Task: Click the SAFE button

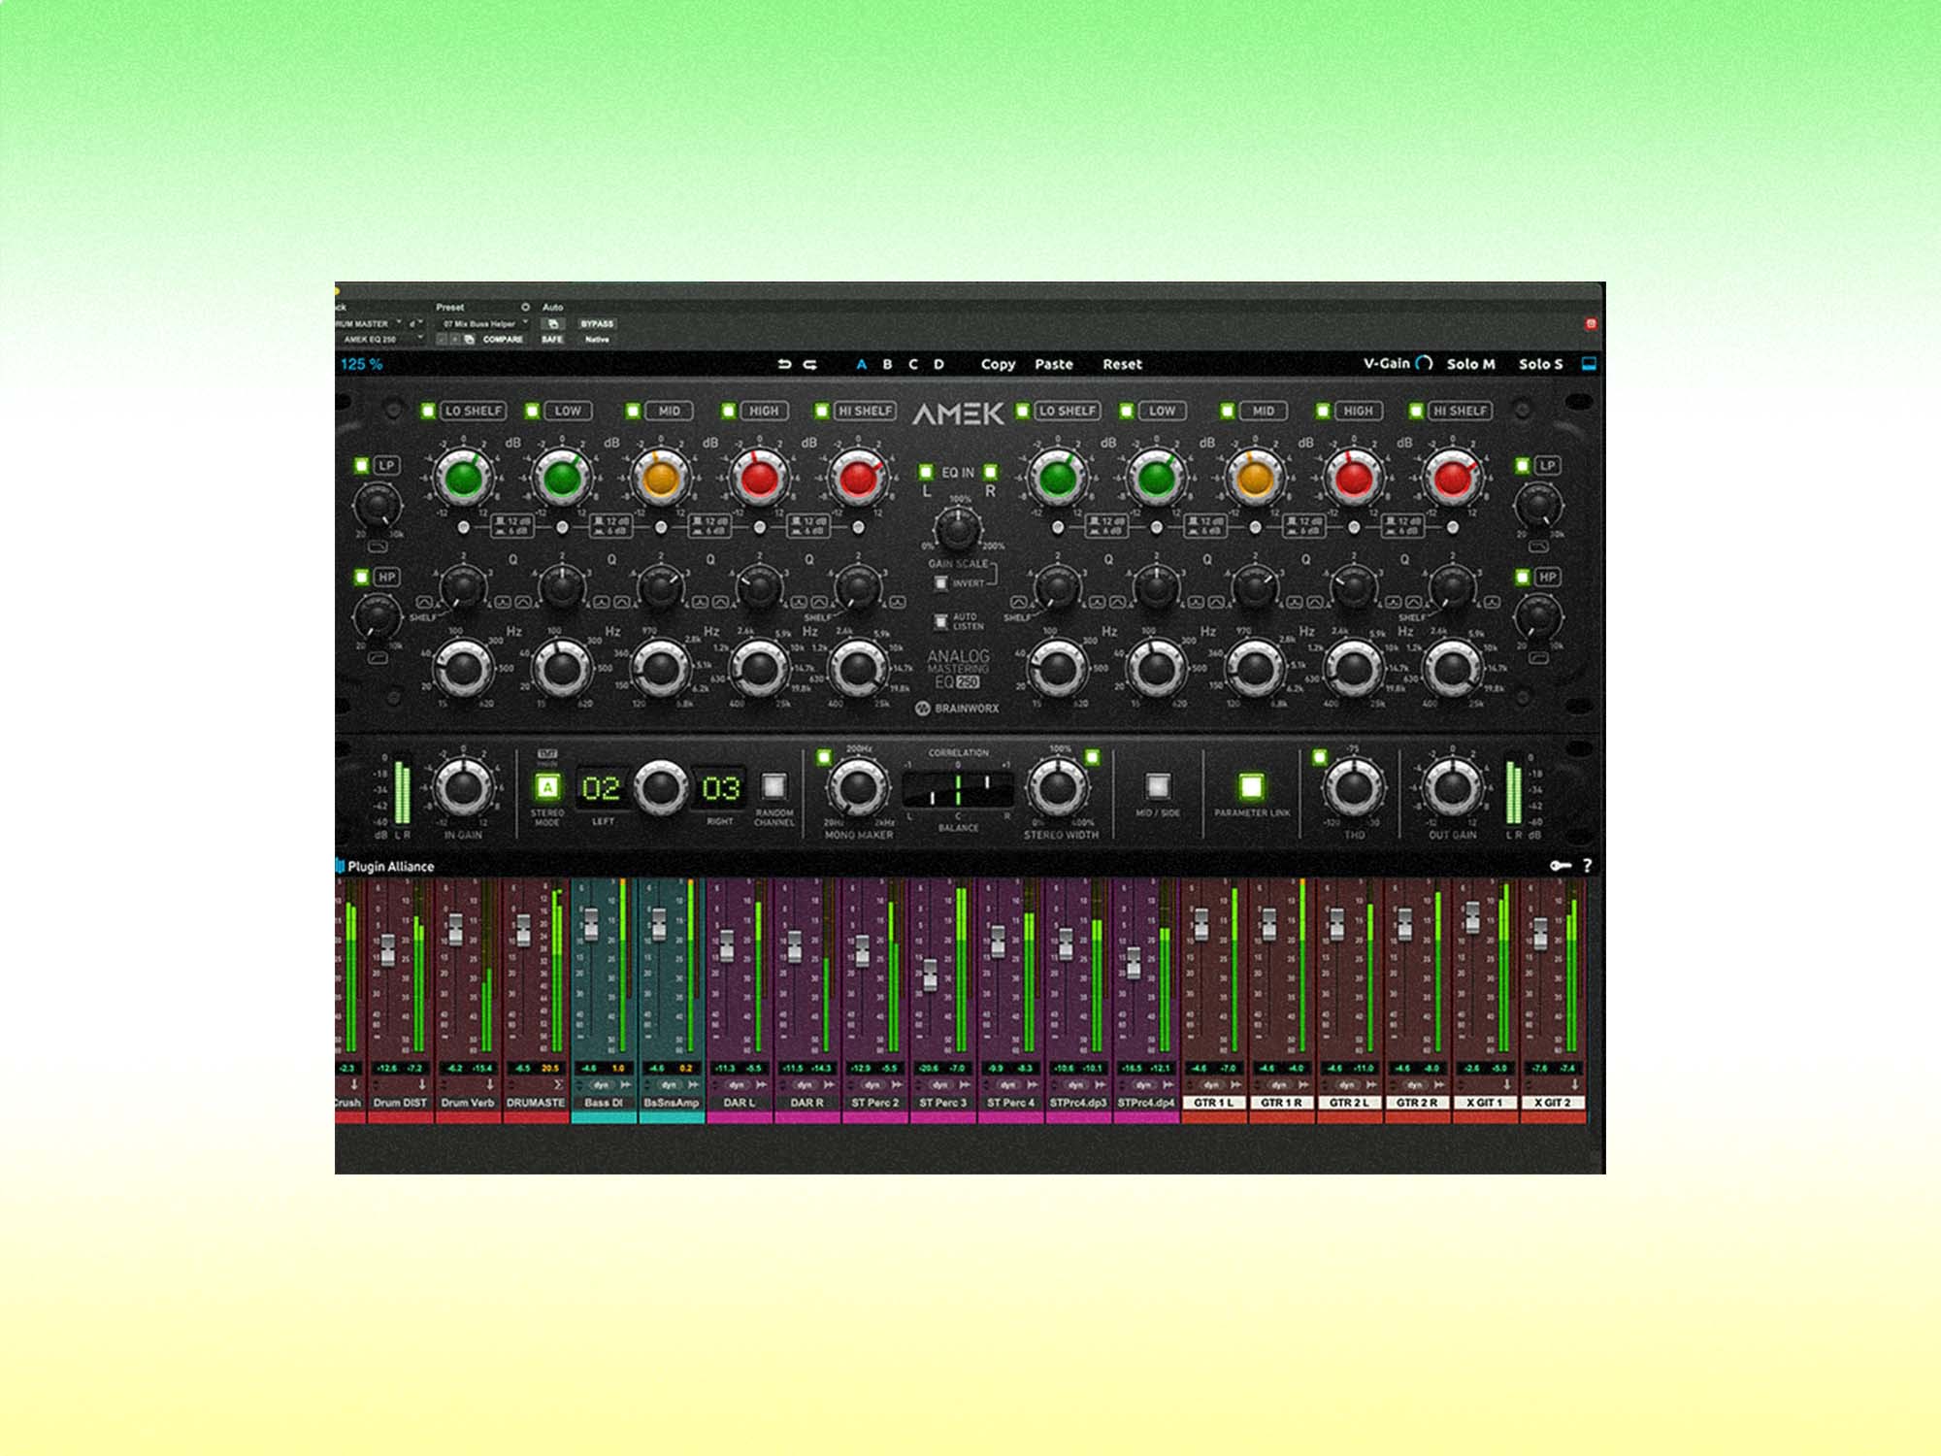Action: tap(552, 339)
